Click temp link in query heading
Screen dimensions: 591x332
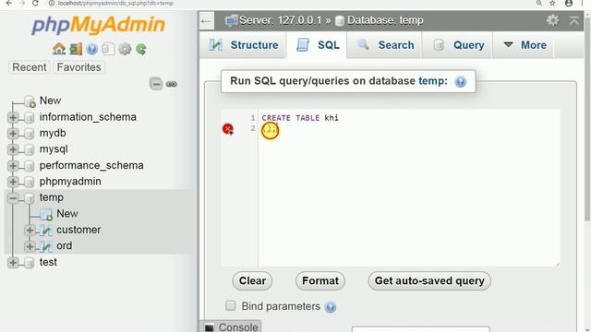click(433, 81)
